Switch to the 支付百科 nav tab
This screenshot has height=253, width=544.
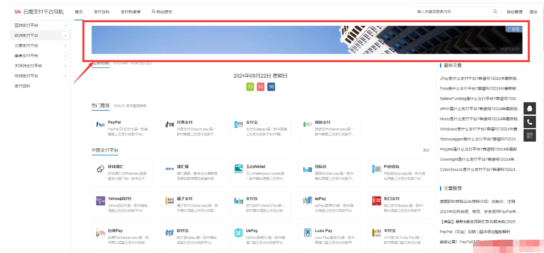click(x=102, y=12)
